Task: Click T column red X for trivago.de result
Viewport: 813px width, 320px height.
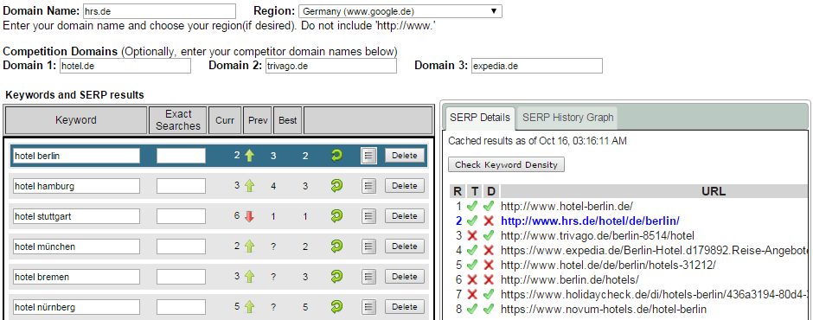Action: (472, 235)
